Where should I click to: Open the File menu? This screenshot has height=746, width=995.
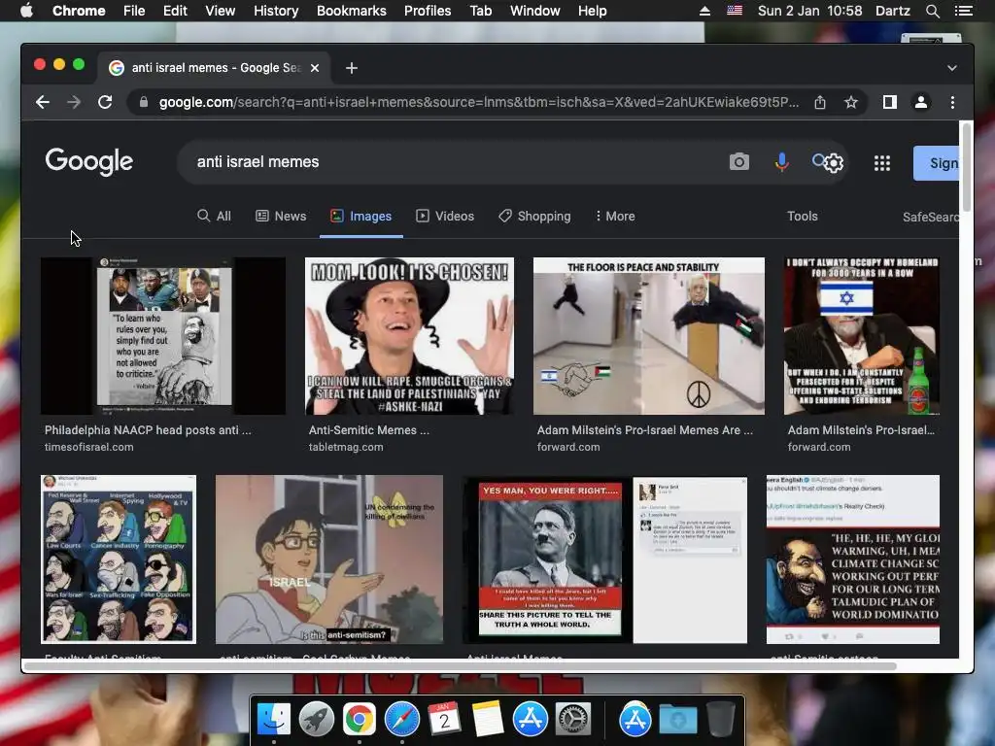pos(134,11)
